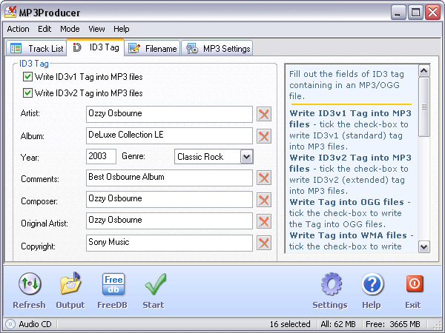The width and height of the screenshot is (445, 333).
Task: Open Settings gear icon
Action: (x=332, y=284)
